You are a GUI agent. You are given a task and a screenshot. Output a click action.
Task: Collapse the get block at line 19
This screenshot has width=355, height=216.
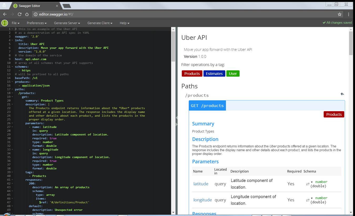[12, 97]
